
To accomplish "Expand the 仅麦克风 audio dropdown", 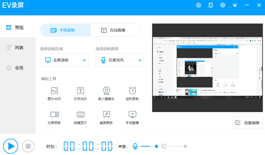I will [x=120, y=60].
